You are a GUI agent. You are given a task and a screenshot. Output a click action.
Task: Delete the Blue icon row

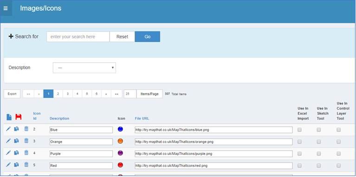pyautogui.click(x=26, y=129)
